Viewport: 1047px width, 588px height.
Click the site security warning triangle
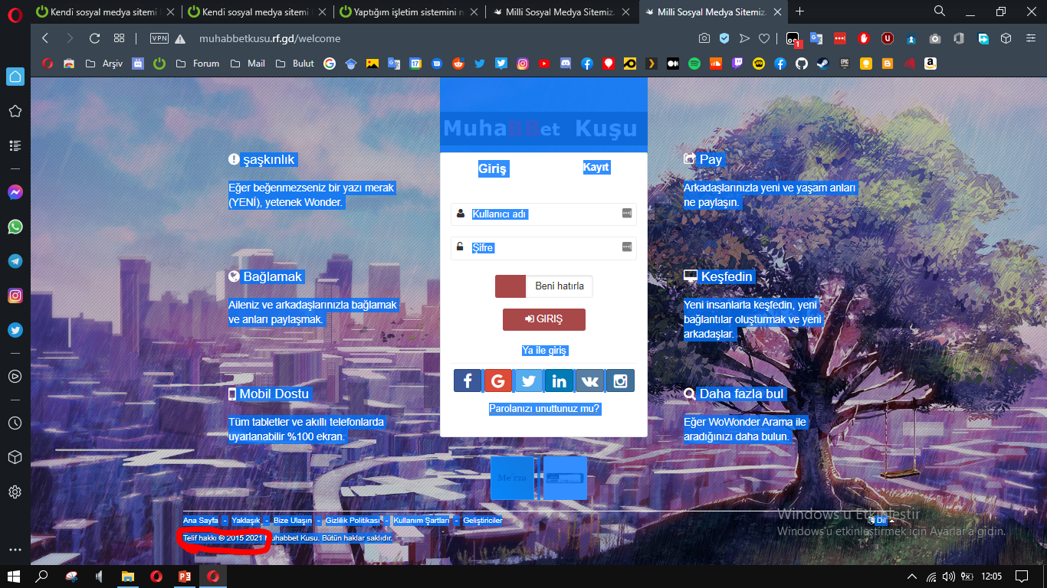point(180,39)
